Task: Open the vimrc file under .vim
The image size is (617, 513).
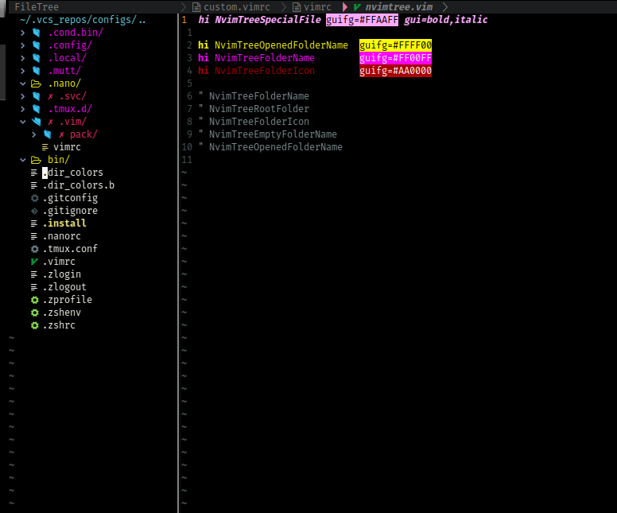Action: pyautogui.click(x=67, y=147)
